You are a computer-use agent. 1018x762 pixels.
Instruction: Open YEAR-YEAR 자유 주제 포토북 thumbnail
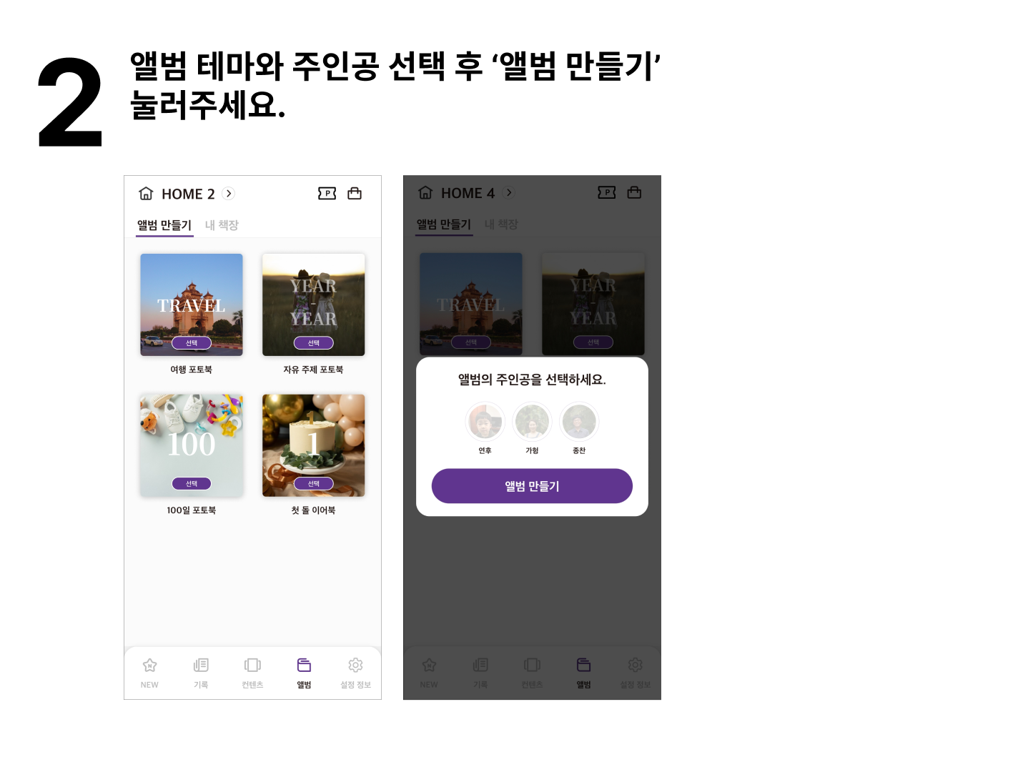314,305
